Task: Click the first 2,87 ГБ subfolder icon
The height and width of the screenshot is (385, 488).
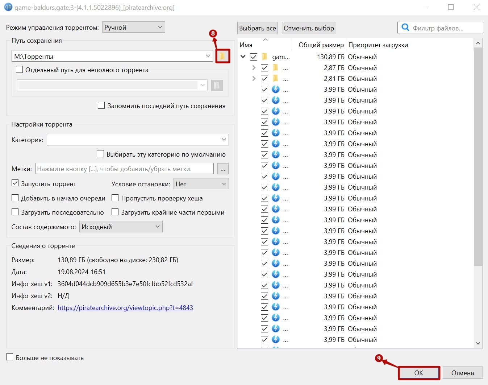Action: coord(276,68)
